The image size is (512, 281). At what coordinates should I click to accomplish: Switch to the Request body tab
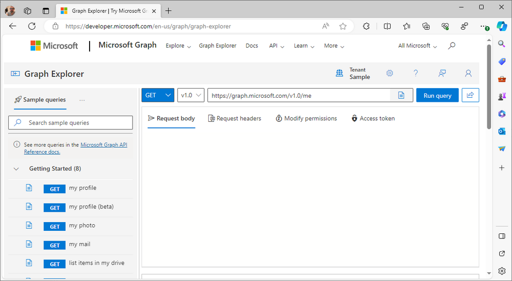tap(172, 118)
